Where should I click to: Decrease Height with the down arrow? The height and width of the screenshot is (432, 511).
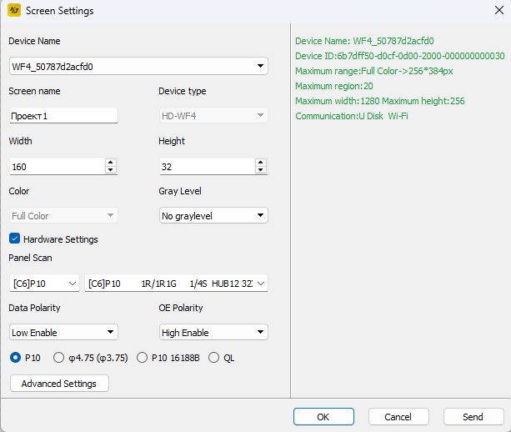261,170
